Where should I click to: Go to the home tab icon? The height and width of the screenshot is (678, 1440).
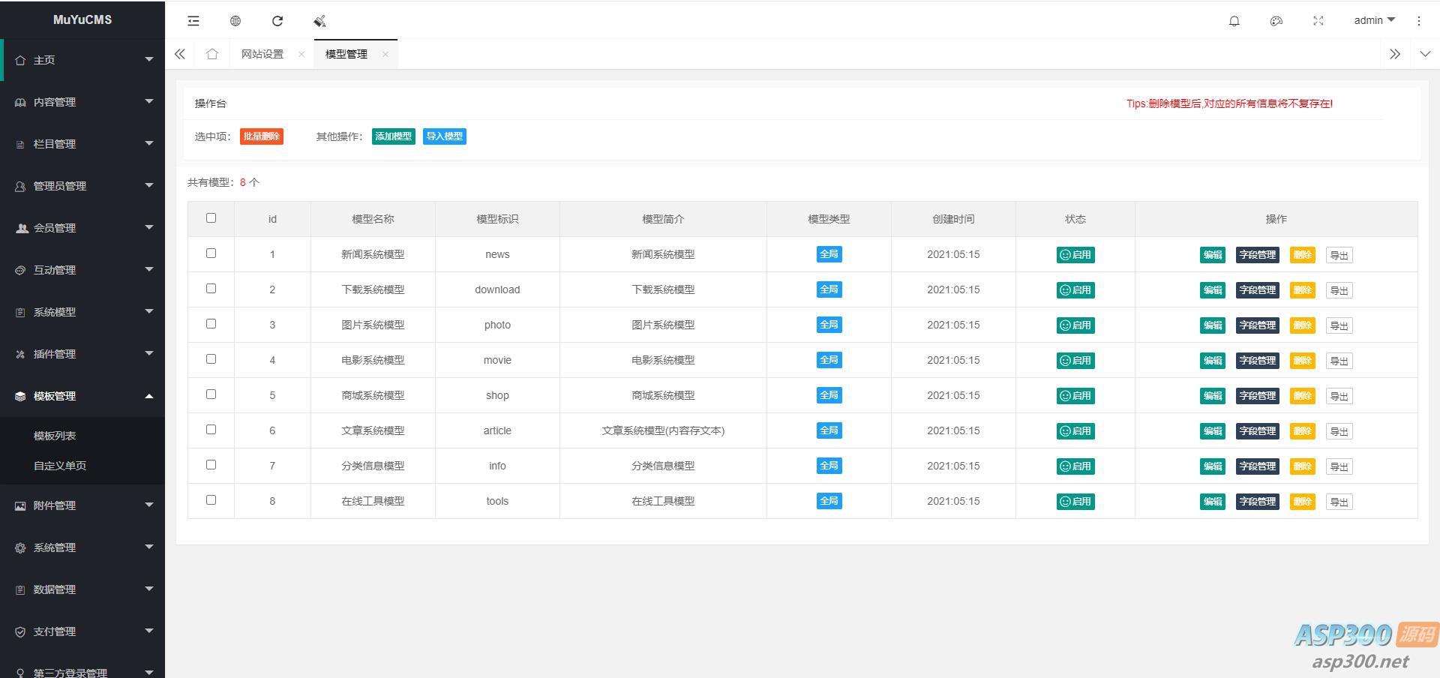coord(212,54)
